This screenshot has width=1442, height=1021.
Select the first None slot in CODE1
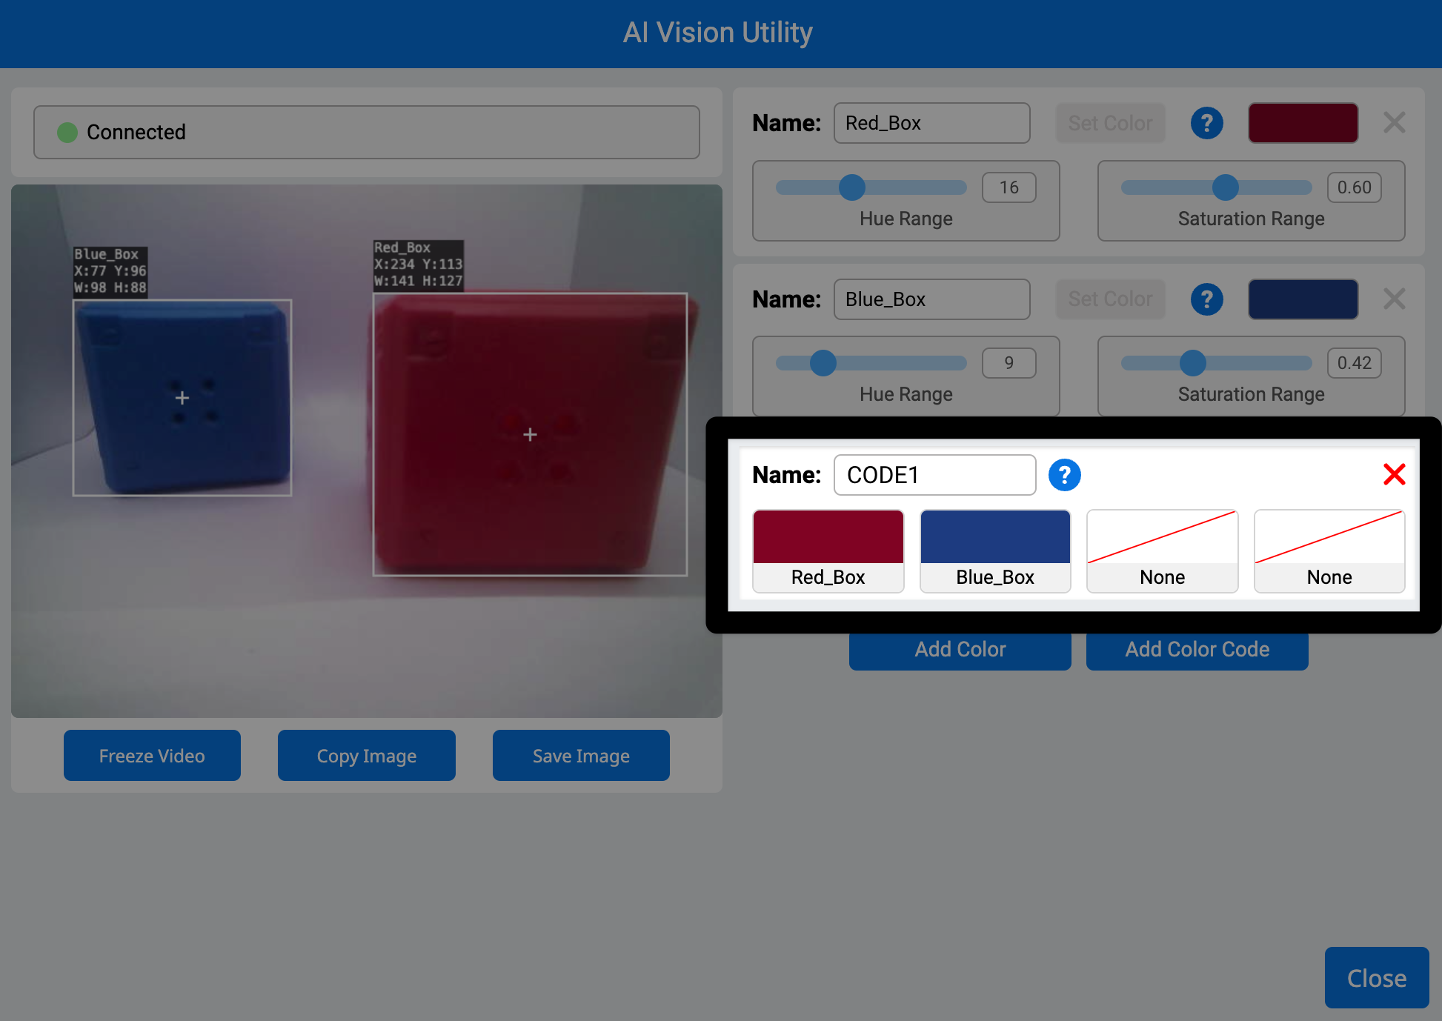pos(1162,551)
